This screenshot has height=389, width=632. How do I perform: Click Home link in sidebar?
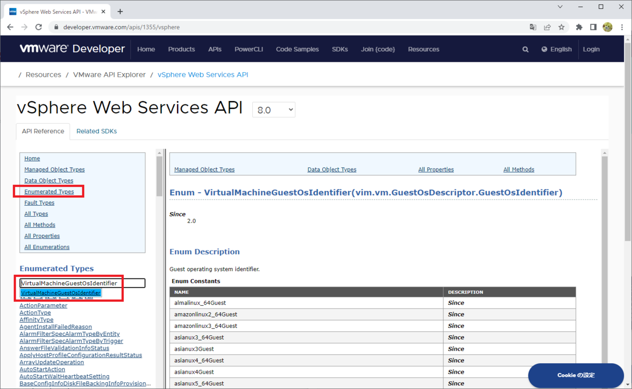click(32, 158)
